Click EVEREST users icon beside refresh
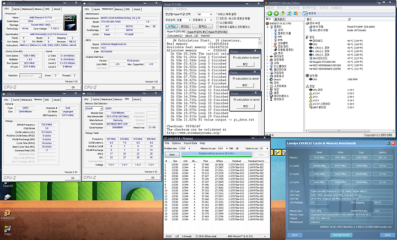The width and height of the screenshot is (397, 240). [x=296, y=14]
